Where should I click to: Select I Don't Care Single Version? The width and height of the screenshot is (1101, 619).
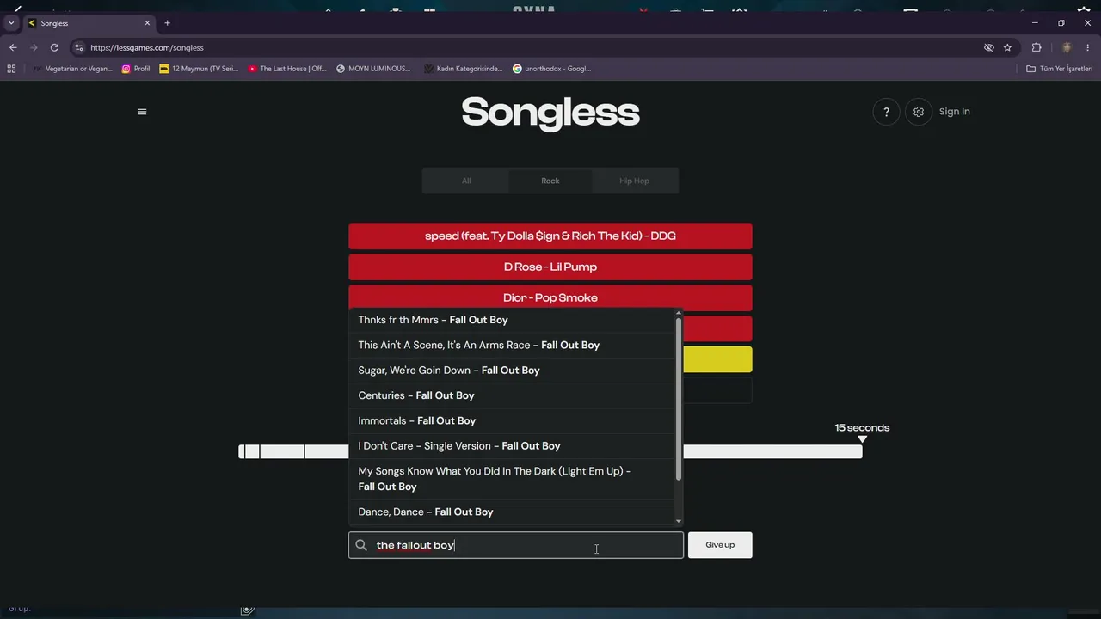[x=512, y=445]
